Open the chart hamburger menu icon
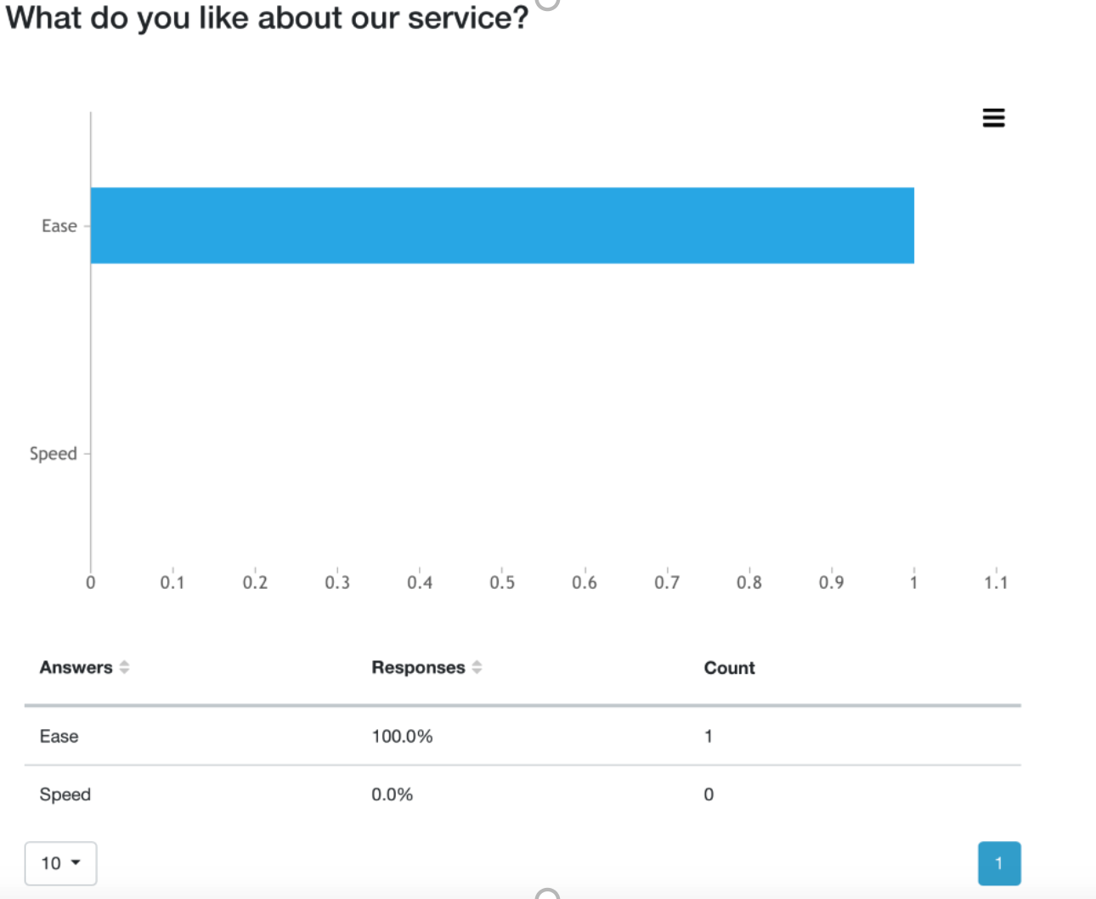1096x899 pixels. pyautogui.click(x=993, y=118)
